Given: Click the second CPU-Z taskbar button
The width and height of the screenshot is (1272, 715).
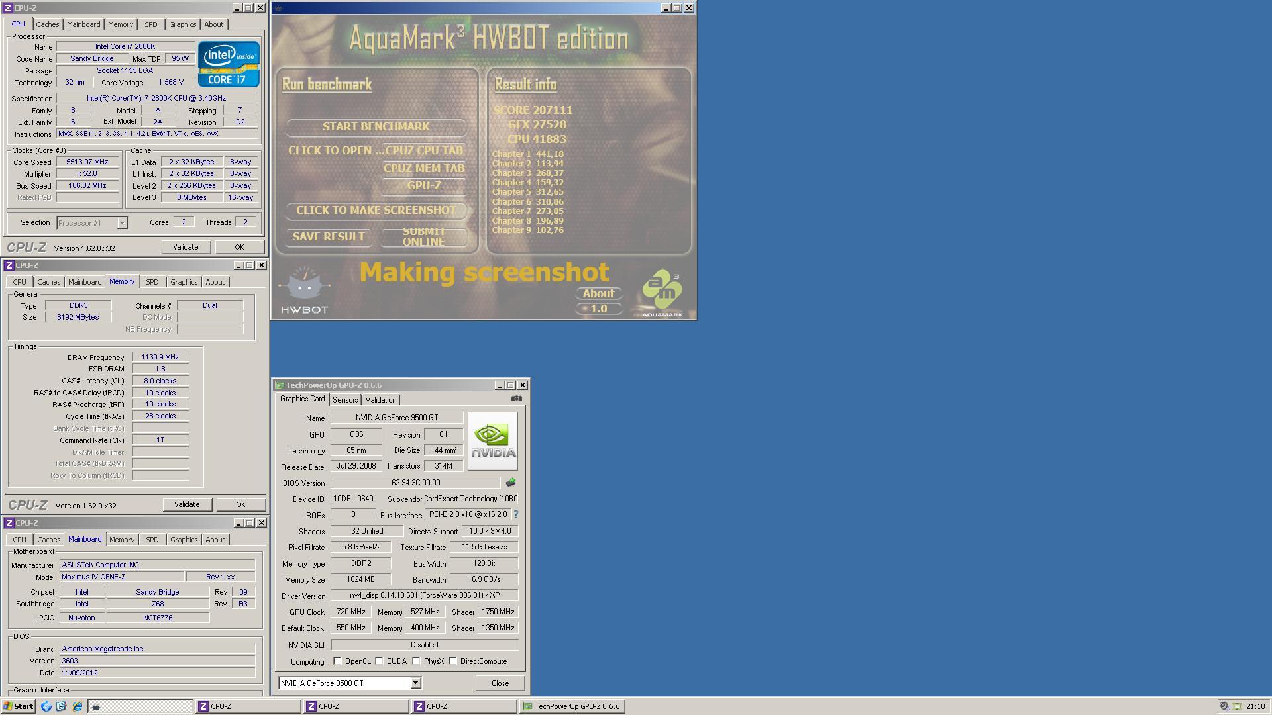Looking at the screenshot, I should (x=356, y=706).
